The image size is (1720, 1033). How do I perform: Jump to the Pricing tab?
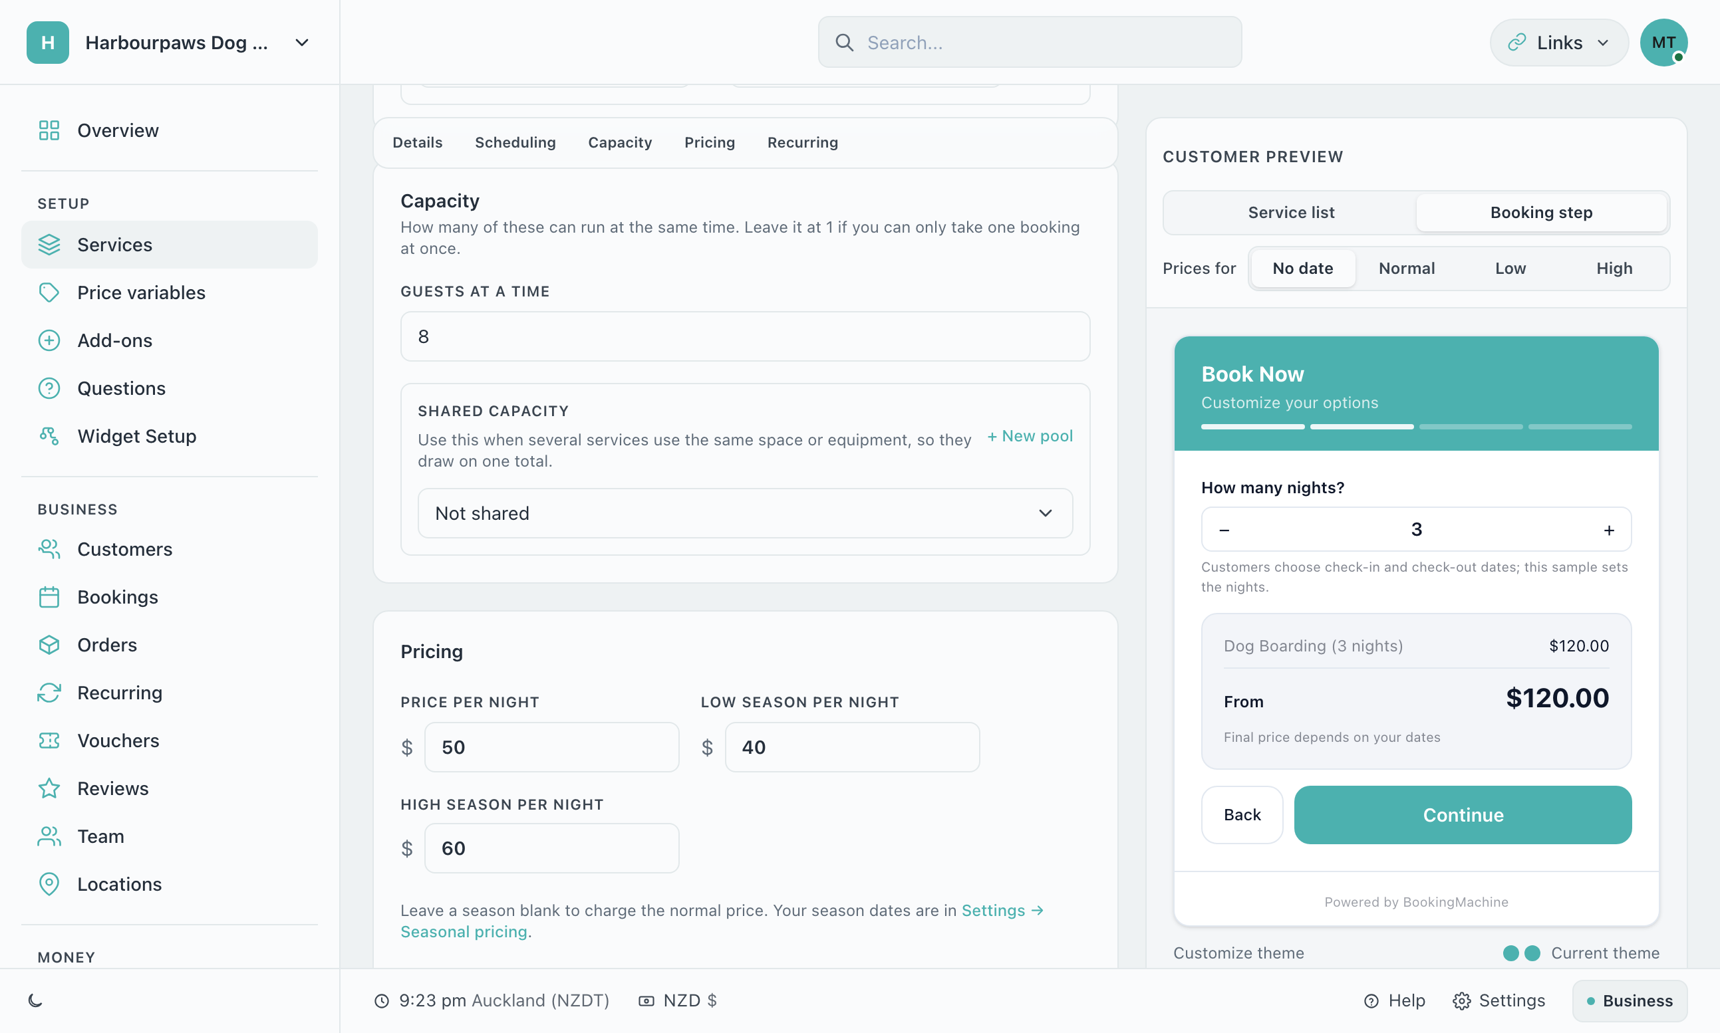[710, 142]
